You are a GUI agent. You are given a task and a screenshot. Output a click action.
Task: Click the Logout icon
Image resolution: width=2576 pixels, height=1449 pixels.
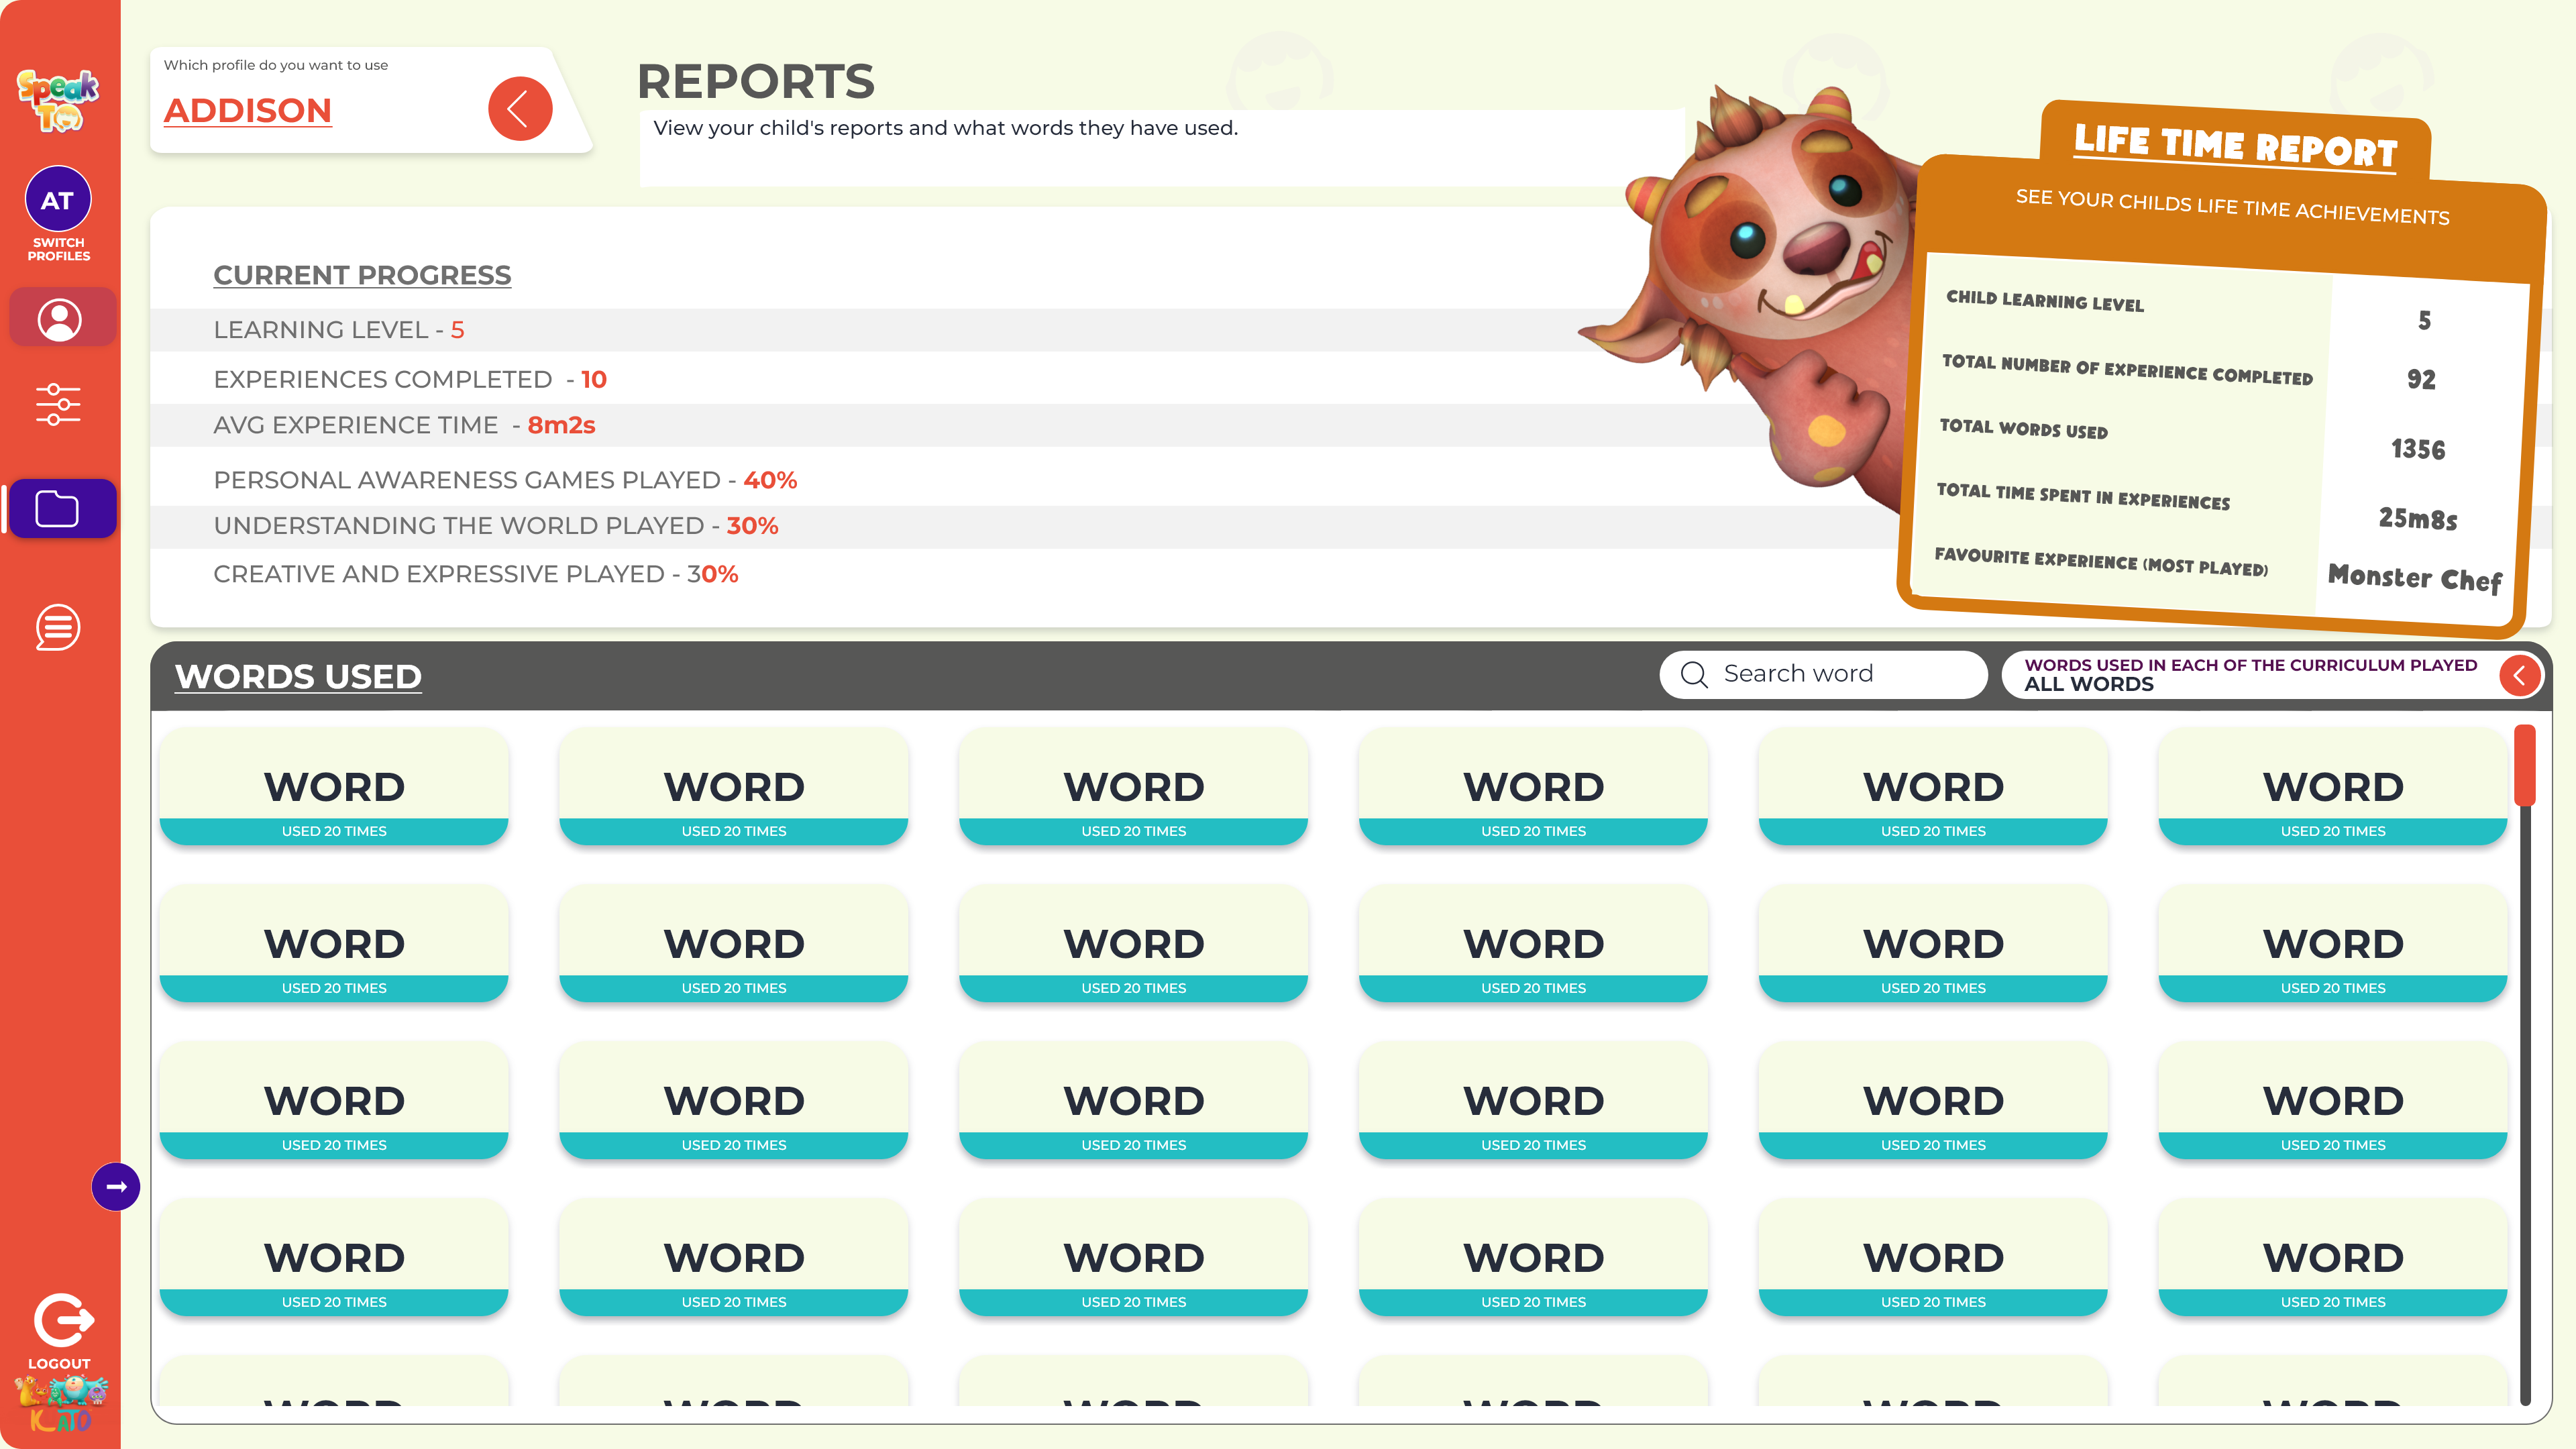pos(62,1321)
